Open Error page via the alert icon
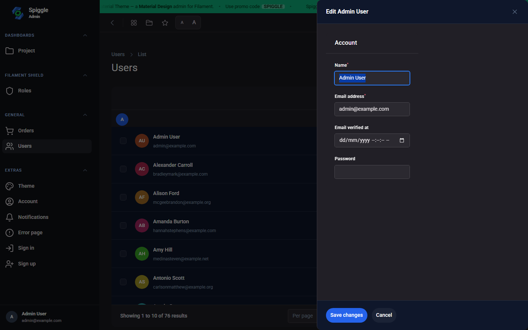The height and width of the screenshot is (330, 528). [10, 233]
